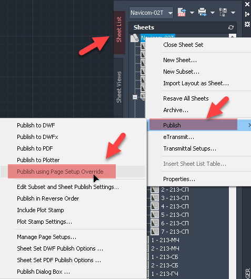The height and width of the screenshot is (279, 251).
Task: Click the Sheet Selections toolbar icon
Action: [223, 12]
